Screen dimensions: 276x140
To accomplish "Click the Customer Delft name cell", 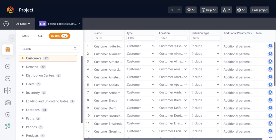I will 108,108.
